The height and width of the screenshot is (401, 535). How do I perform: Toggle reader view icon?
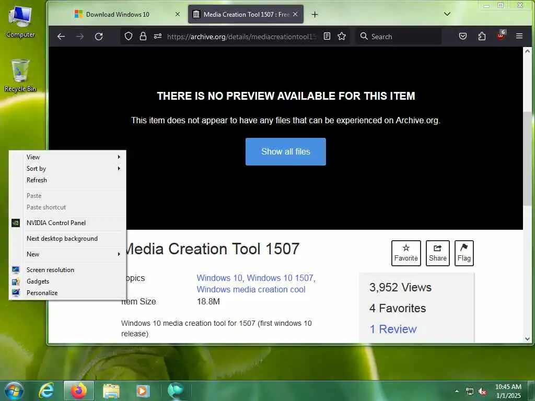point(327,36)
